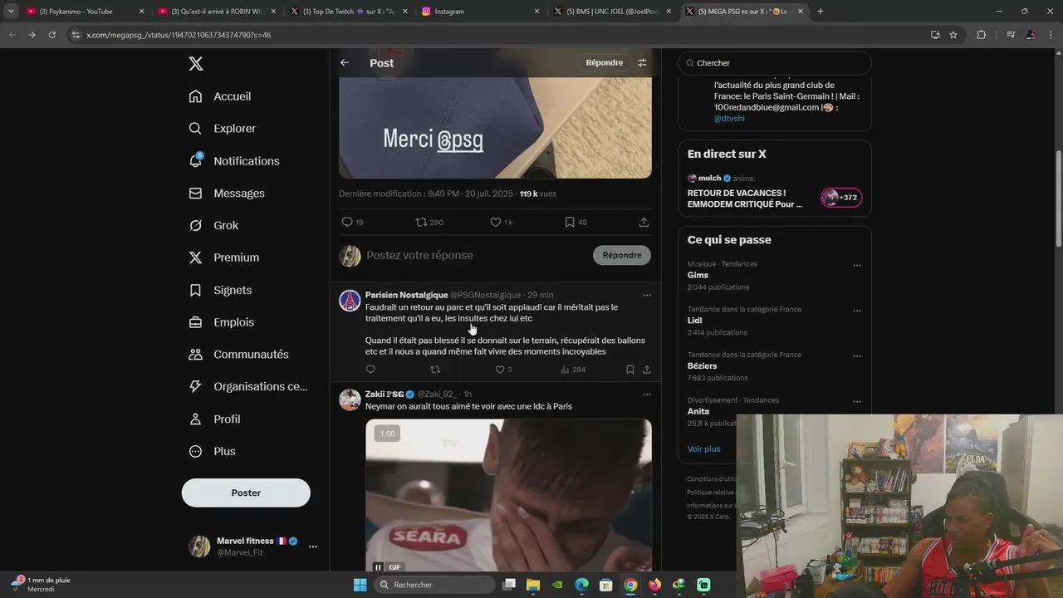
Task: Pause the Neymar GIF
Action: click(x=378, y=567)
